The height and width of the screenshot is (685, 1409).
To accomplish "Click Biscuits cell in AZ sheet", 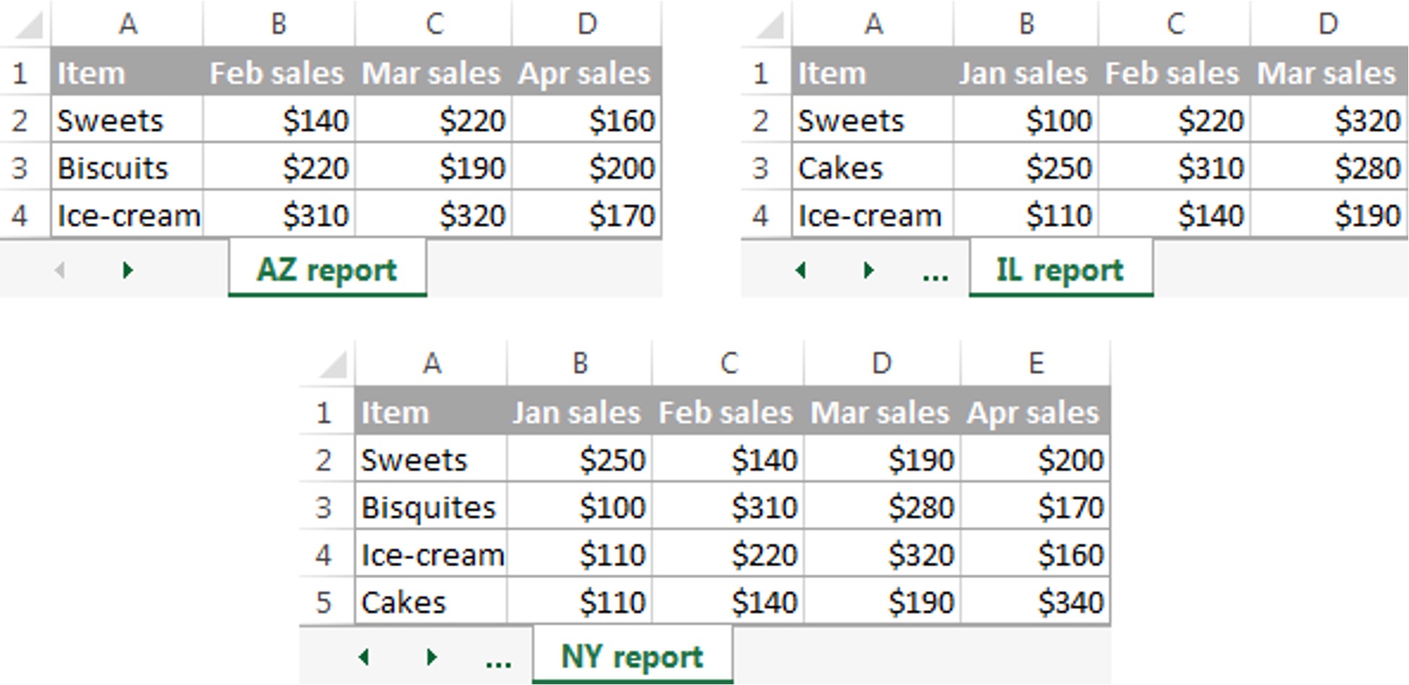I will tap(127, 168).
